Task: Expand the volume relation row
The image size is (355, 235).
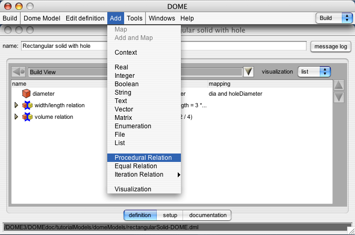Action: click(x=16, y=117)
